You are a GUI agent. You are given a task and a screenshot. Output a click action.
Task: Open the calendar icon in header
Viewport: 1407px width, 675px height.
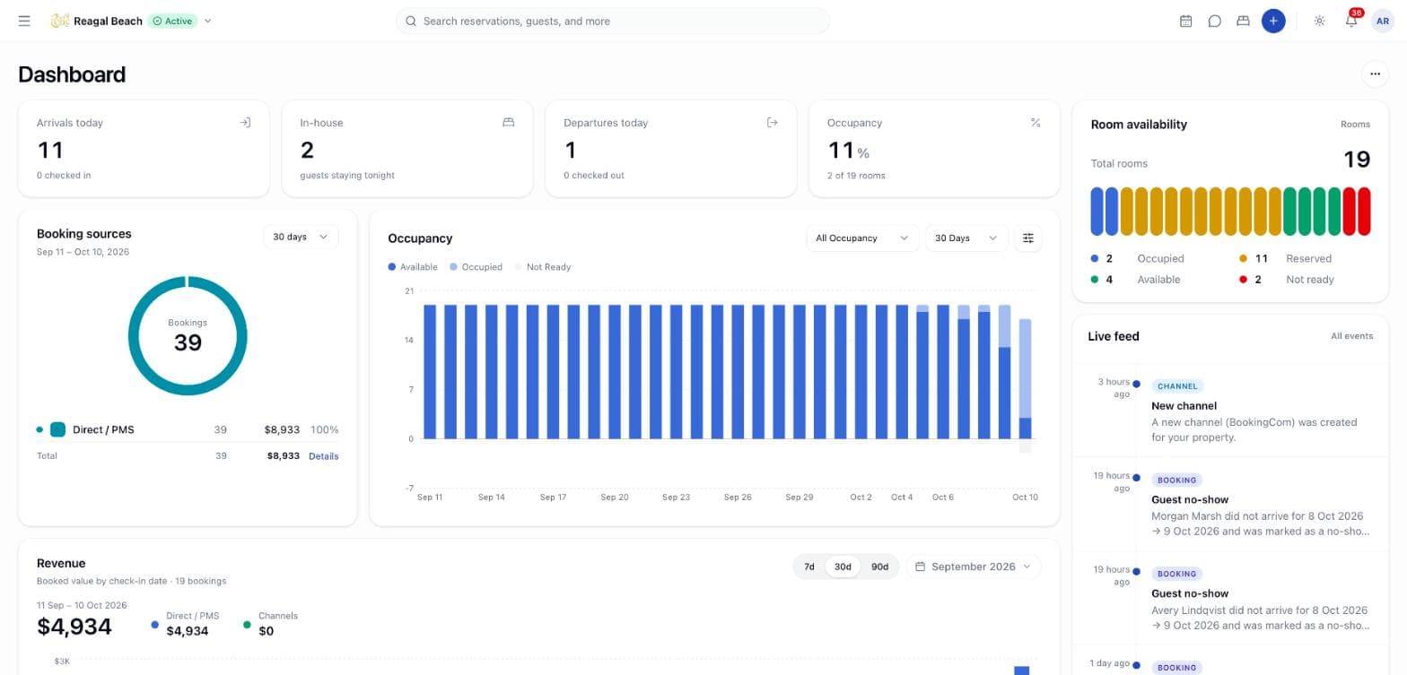(x=1185, y=21)
